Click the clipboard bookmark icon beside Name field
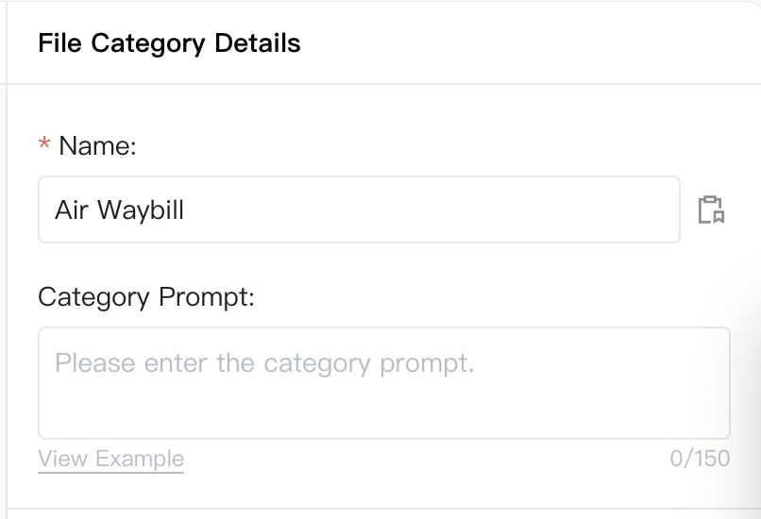Viewport: 761px width, 519px height. 712,209
